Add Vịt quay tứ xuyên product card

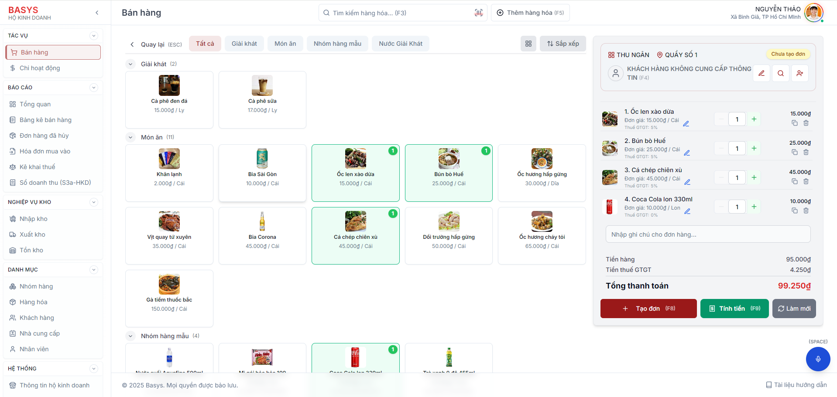tap(169, 235)
